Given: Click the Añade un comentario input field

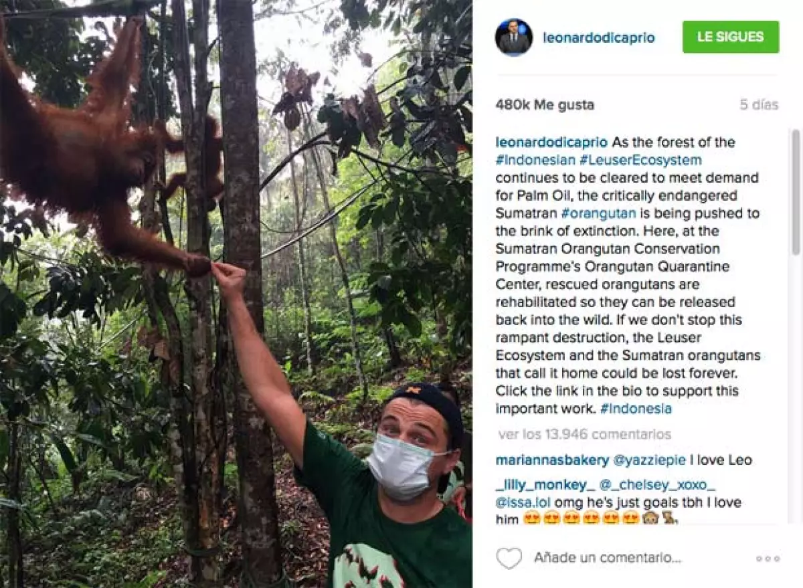Looking at the screenshot, I should 608,558.
